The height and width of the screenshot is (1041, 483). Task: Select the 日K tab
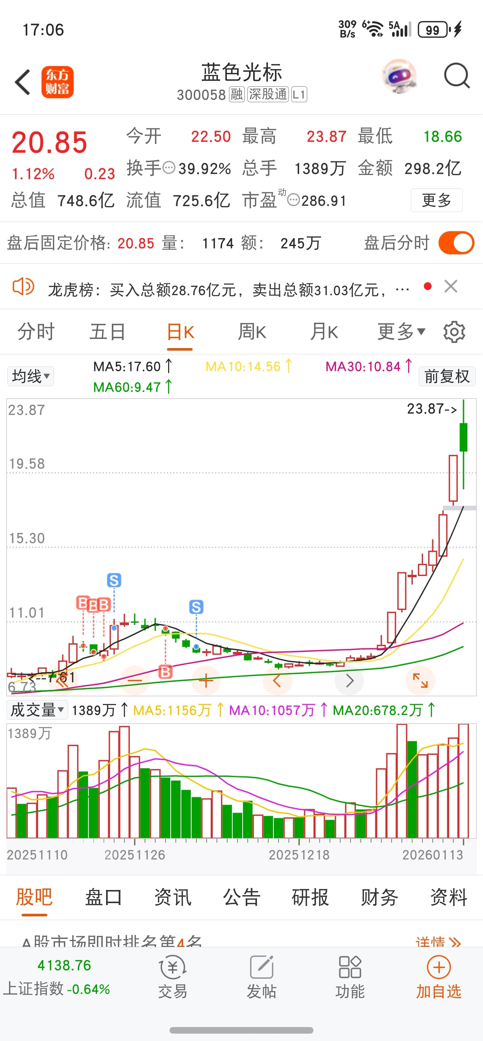pos(180,332)
